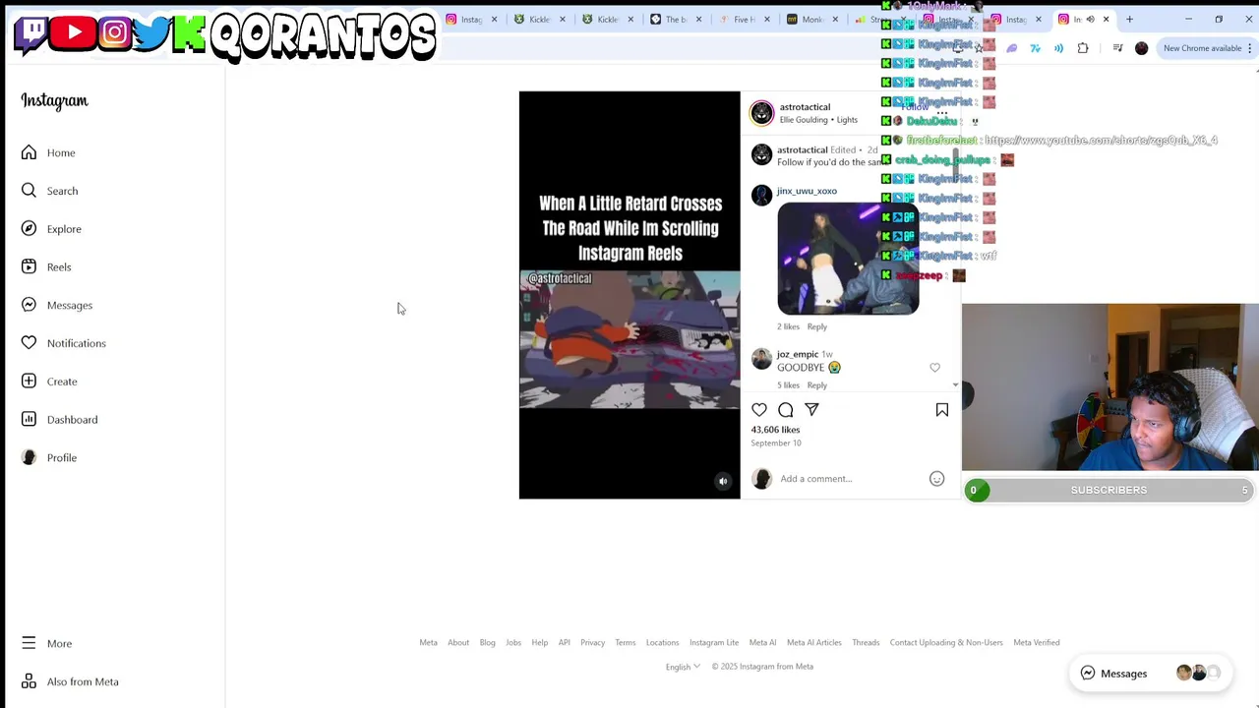Save the post with bookmark icon
This screenshot has height=708, width=1259.
[941, 409]
